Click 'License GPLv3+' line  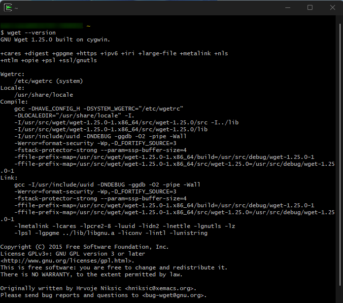[72, 254]
